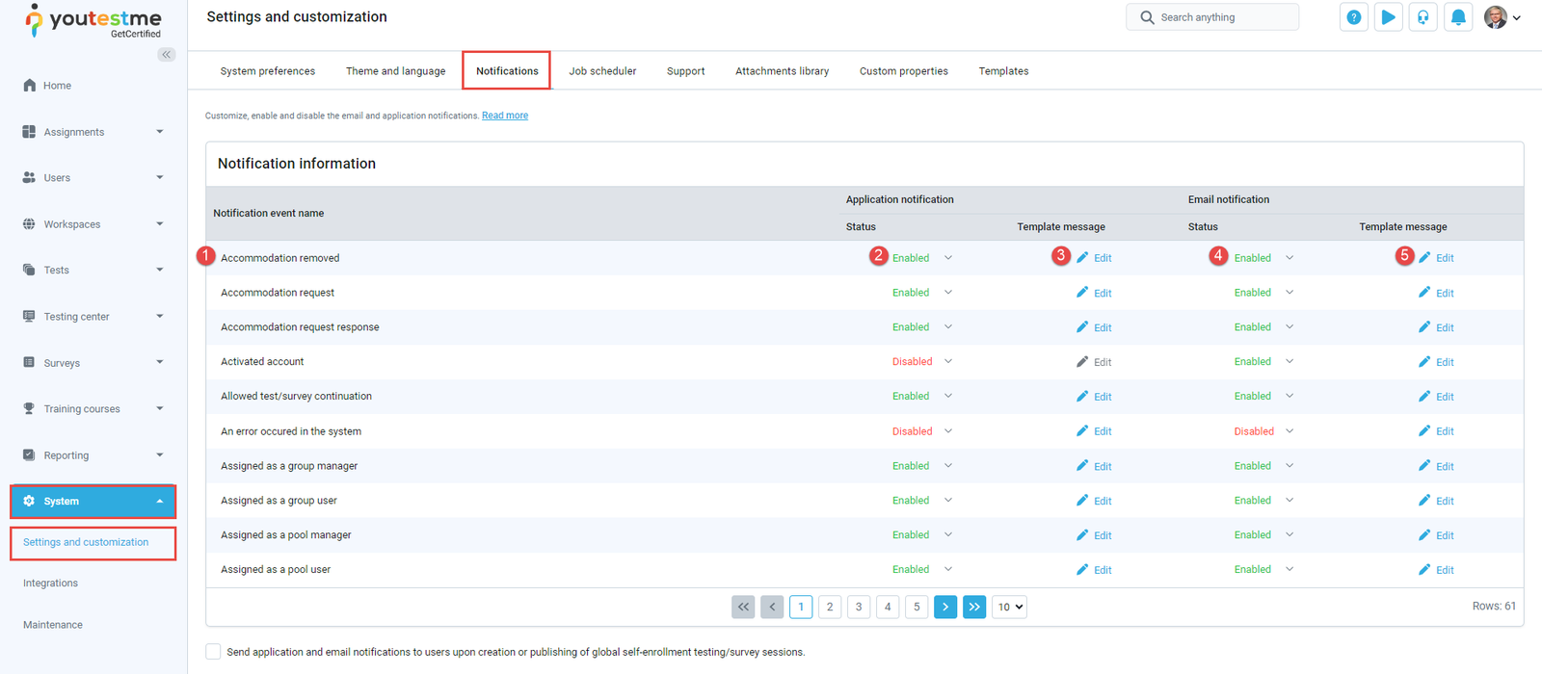Open the rows per page dropdown
The width and height of the screenshot is (1542, 674).
pos(1010,607)
